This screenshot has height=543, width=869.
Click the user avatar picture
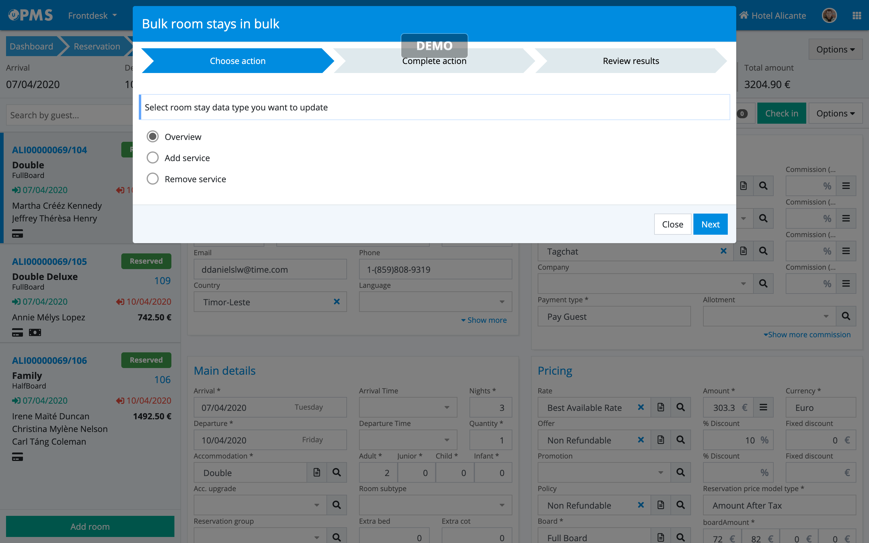829,15
